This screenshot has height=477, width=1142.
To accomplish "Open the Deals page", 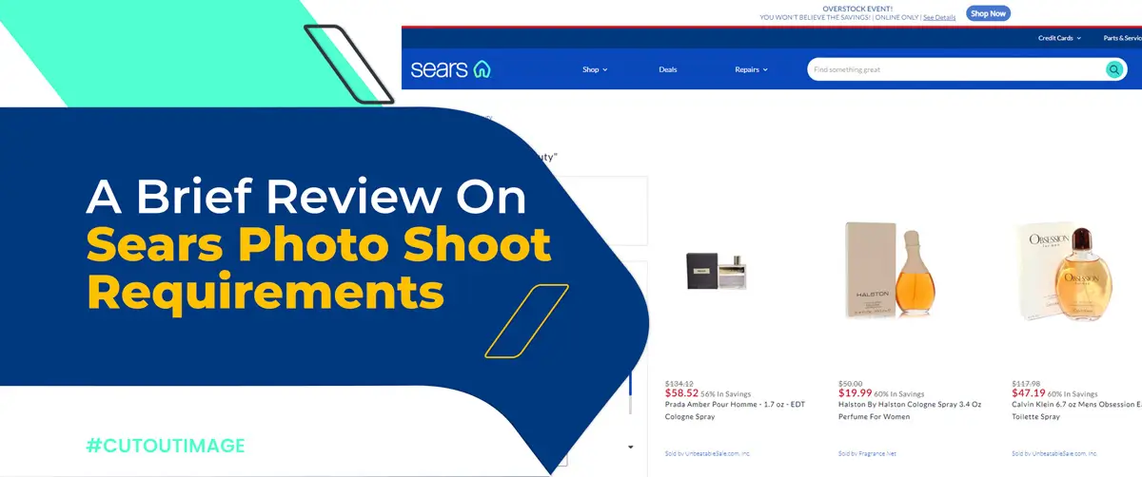I will pyautogui.click(x=668, y=69).
